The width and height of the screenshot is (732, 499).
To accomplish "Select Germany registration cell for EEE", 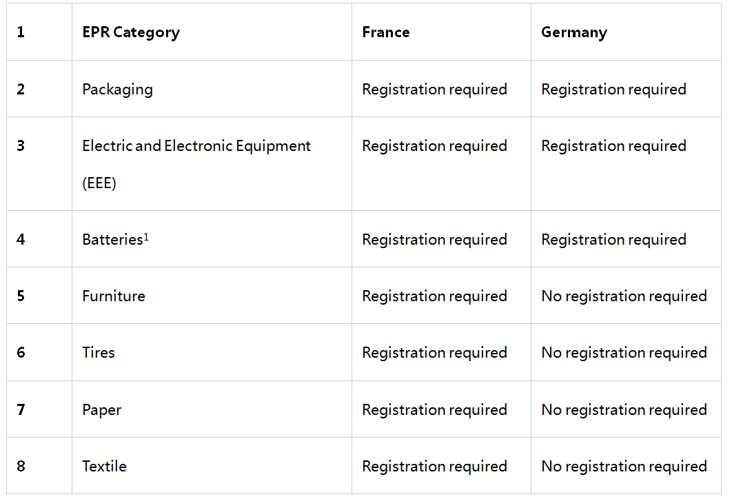I will coord(626,164).
